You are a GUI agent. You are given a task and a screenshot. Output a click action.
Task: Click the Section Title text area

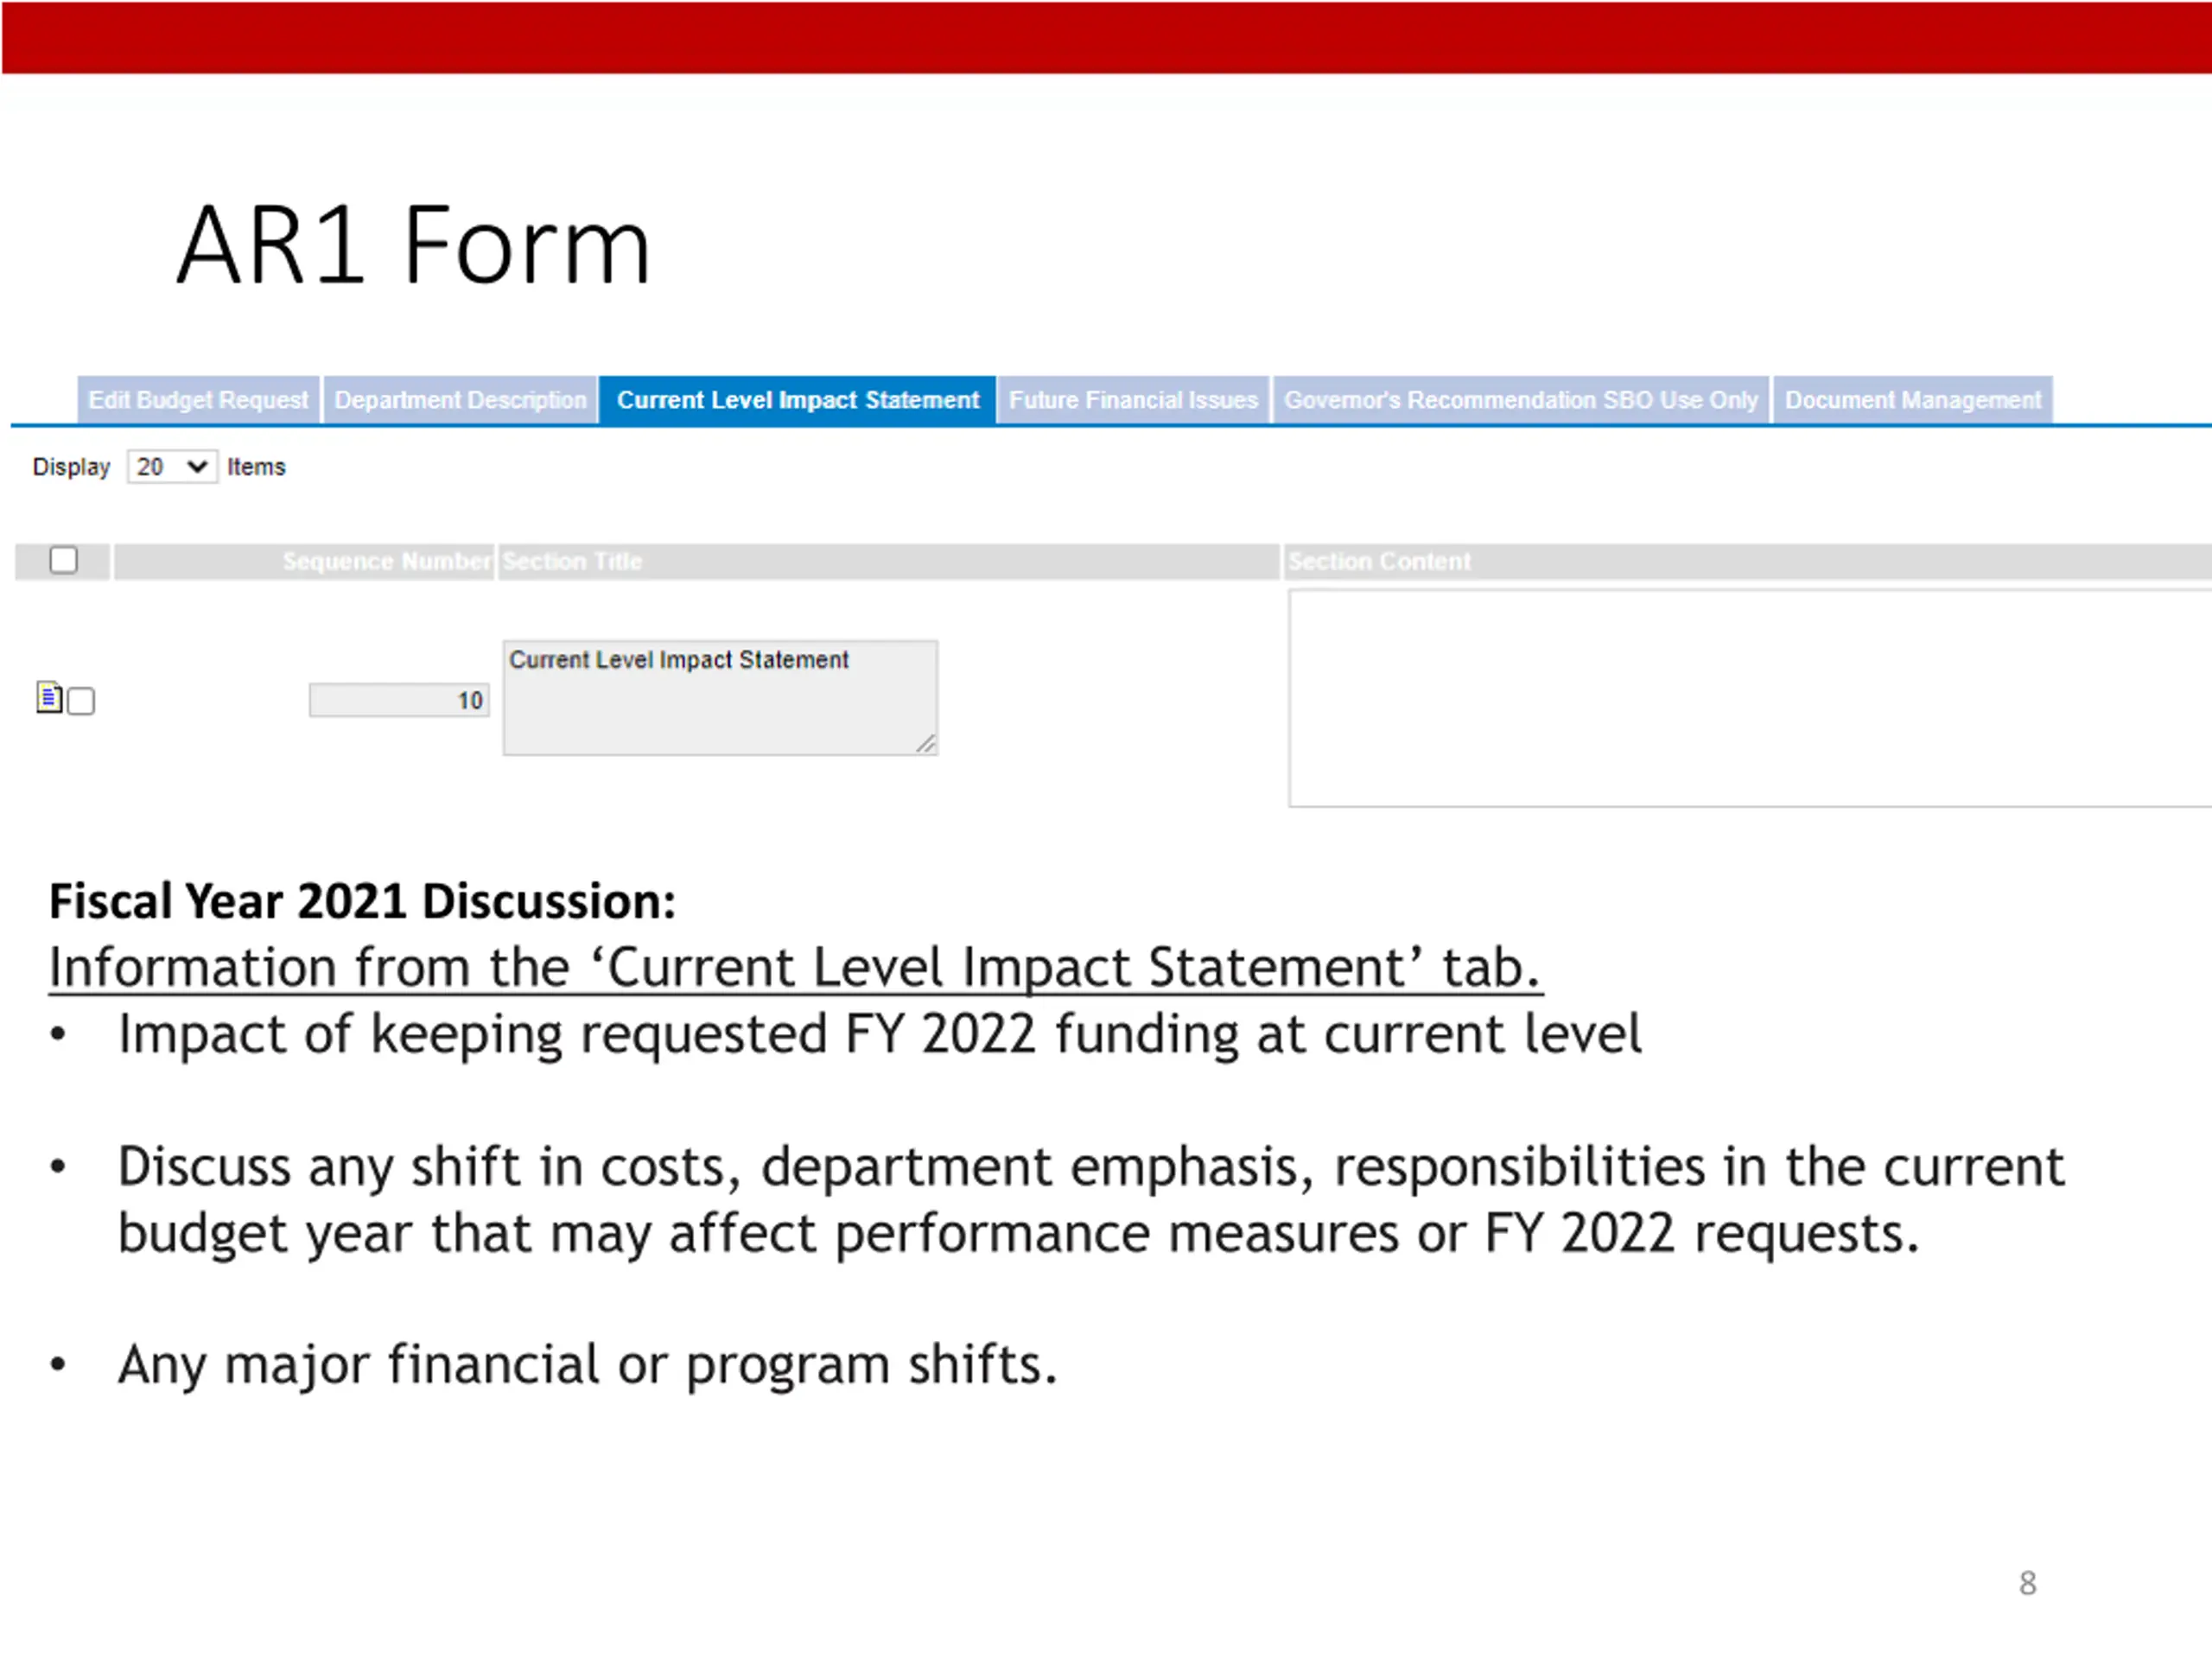(719, 698)
